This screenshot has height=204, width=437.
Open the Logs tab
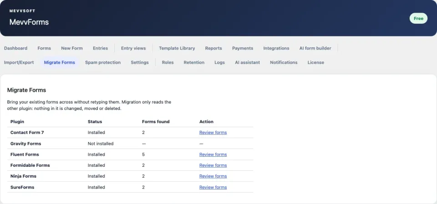pos(219,62)
